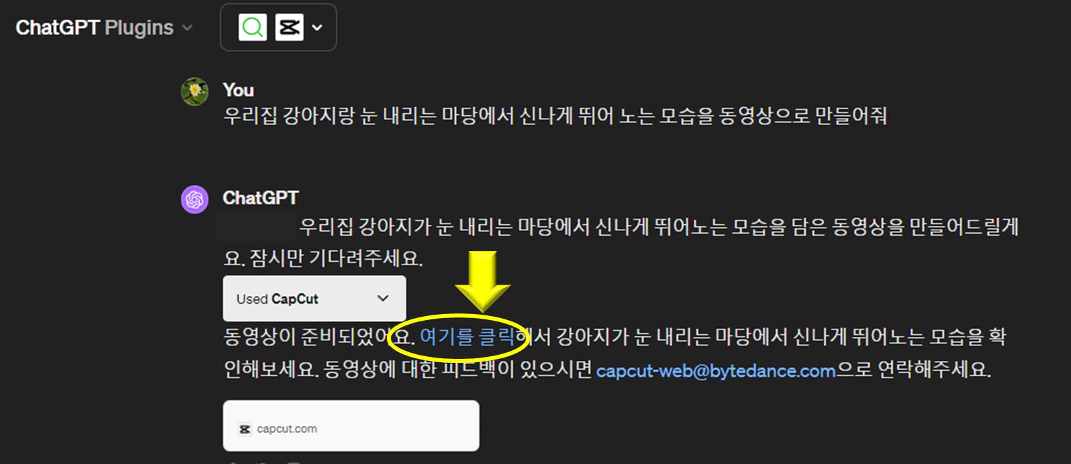This screenshot has height=464, width=1071.
Task: Click the user's Korean prompt message text
Action: (555, 117)
